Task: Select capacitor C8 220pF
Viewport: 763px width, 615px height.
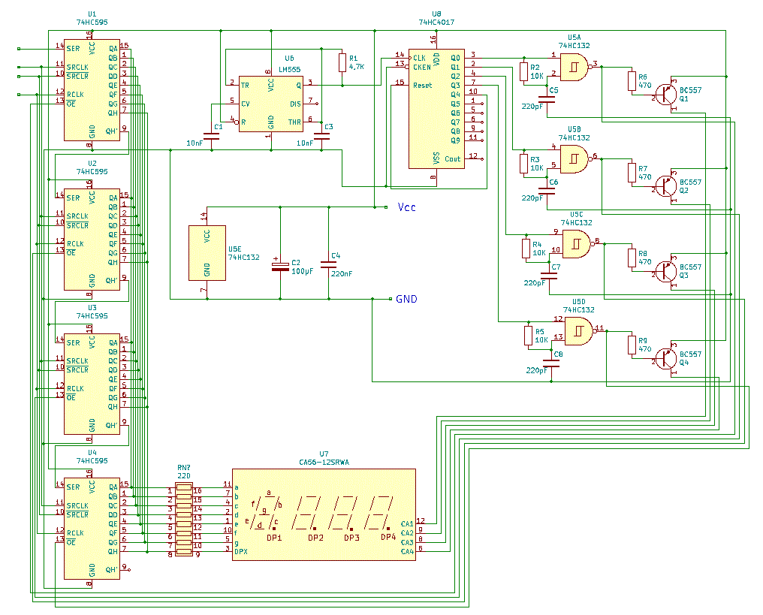Action: coord(551,363)
